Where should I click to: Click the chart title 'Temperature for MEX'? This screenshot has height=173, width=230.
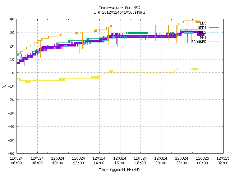[x=119, y=8]
